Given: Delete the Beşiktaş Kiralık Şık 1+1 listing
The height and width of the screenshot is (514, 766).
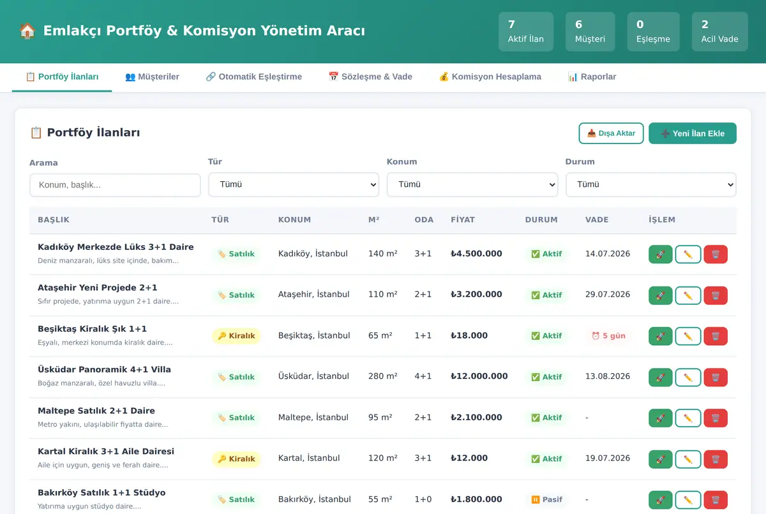Looking at the screenshot, I should [716, 336].
